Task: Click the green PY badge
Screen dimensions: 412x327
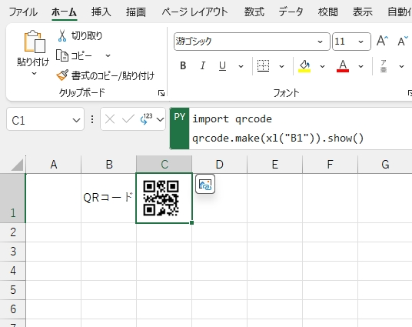Action: pos(179,128)
